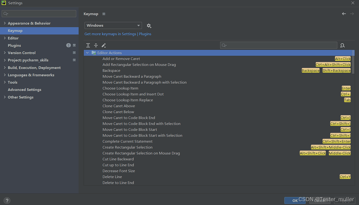The height and width of the screenshot is (205, 359).
Task: Select Advanced Settings in sidebar
Action: [25, 90]
